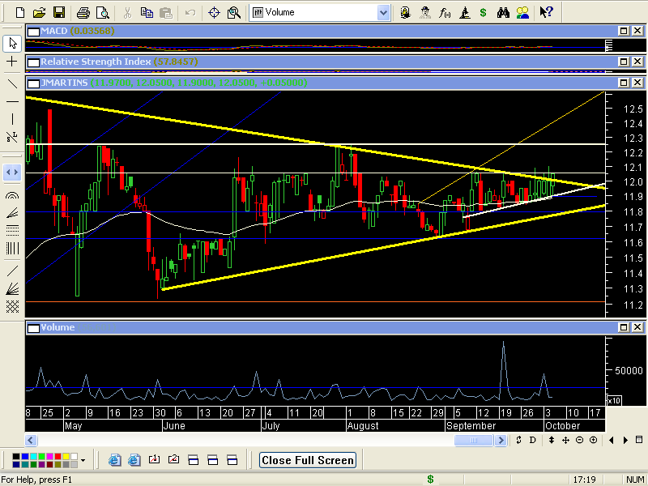
Task: Select the lower diagonal line tool
Action: tap(12, 271)
